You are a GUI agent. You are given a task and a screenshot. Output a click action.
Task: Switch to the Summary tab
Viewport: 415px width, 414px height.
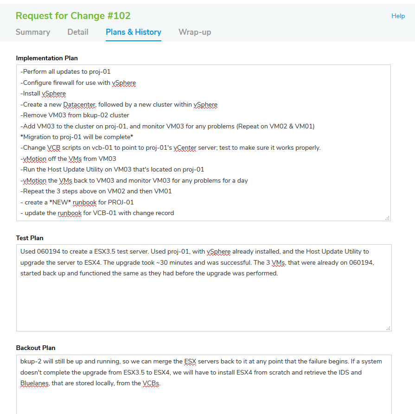33,32
